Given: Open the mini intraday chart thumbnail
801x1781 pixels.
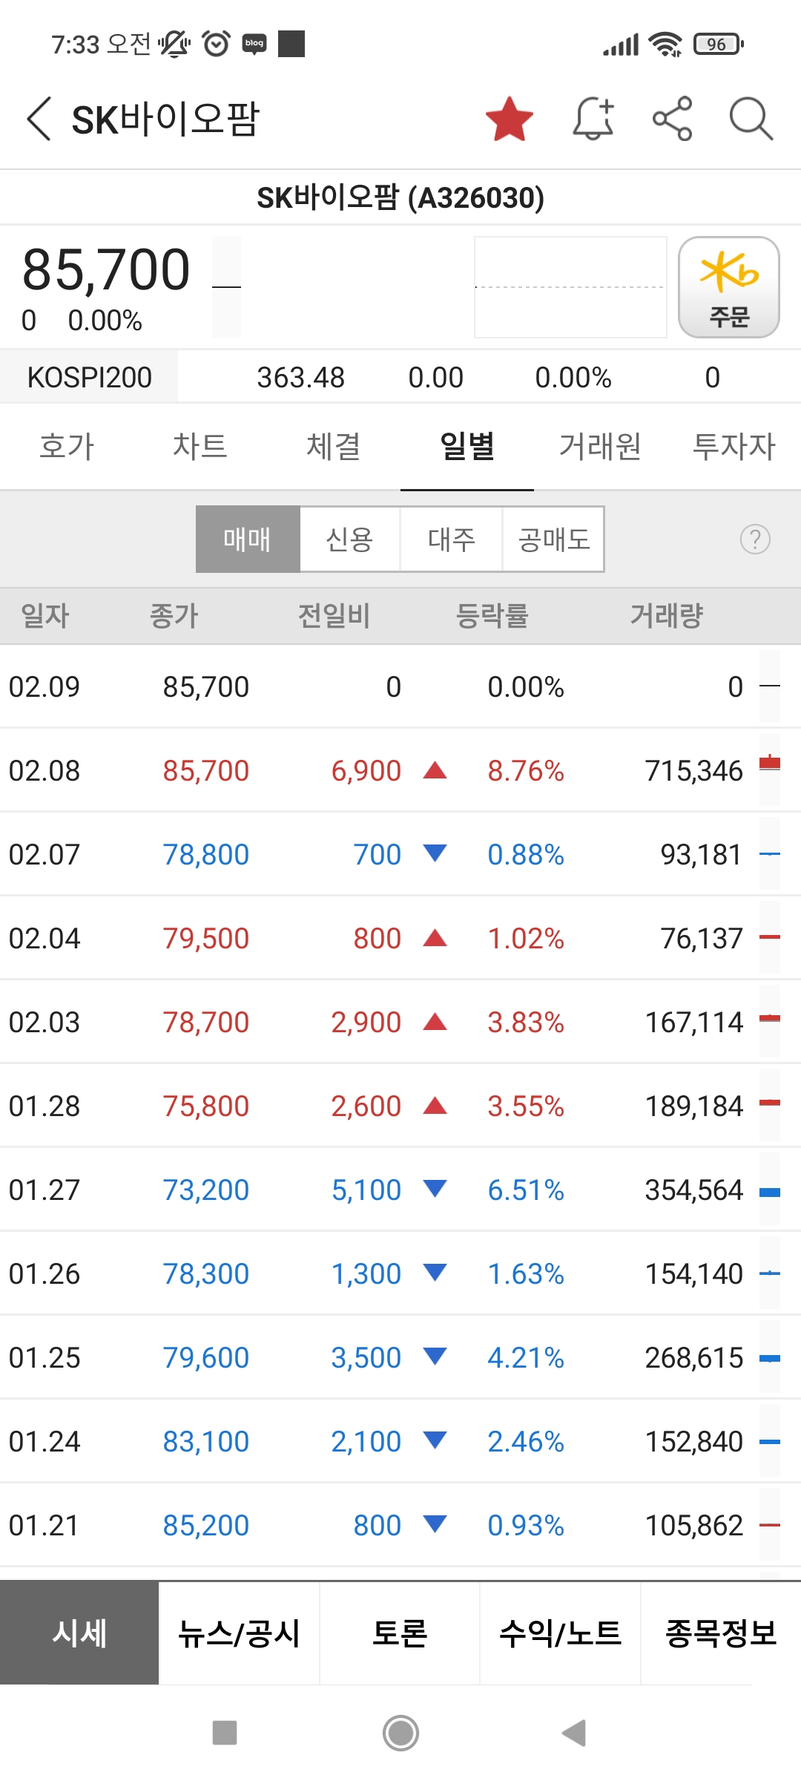Looking at the screenshot, I should coord(570,287).
